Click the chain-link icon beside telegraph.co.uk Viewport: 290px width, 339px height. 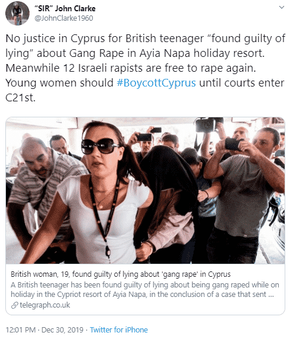(x=14, y=305)
